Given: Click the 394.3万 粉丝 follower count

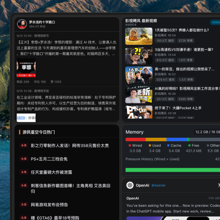Looking at the screenshot, I should coord(37,26).
